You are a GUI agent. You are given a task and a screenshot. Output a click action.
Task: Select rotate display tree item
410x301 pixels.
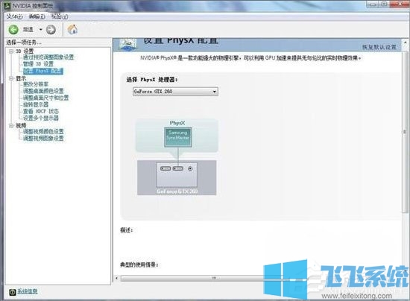tap(36, 104)
